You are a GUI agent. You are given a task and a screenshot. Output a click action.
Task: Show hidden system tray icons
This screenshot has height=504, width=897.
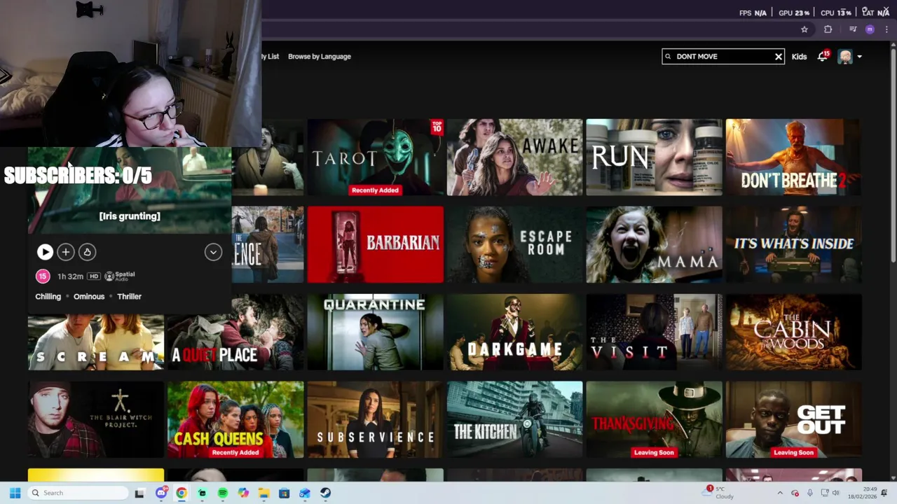click(779, 493)
